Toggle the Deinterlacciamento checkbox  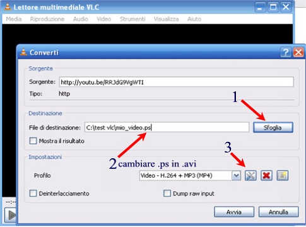point(33,193)
